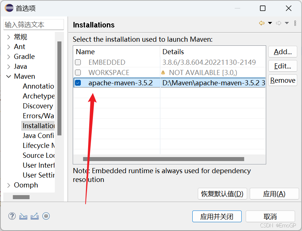
Task: Select the Ant tree label
Action: [x=19, y=47]
